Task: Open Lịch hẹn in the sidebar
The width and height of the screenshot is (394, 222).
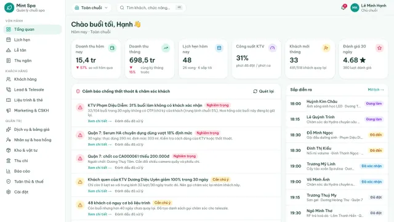Action: [33, 39]
